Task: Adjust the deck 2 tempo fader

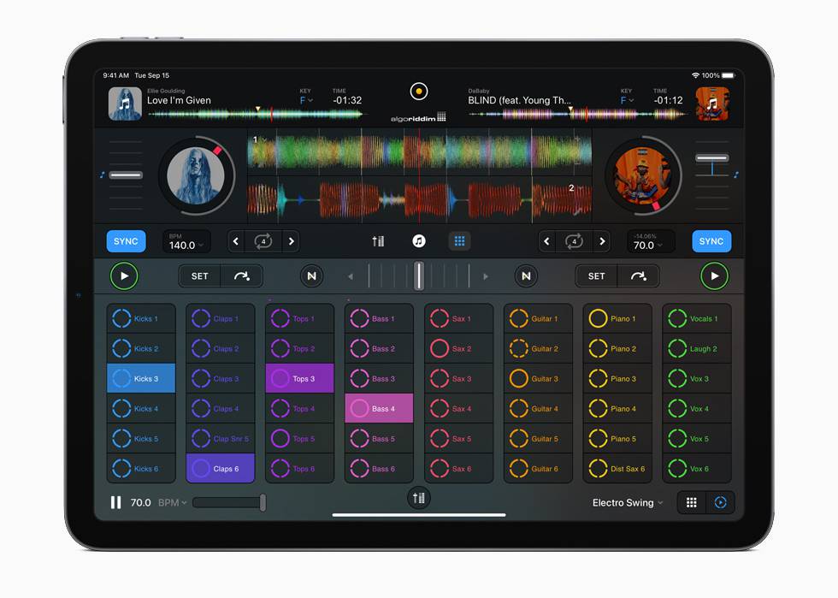Action: click(x=711, y=157)
